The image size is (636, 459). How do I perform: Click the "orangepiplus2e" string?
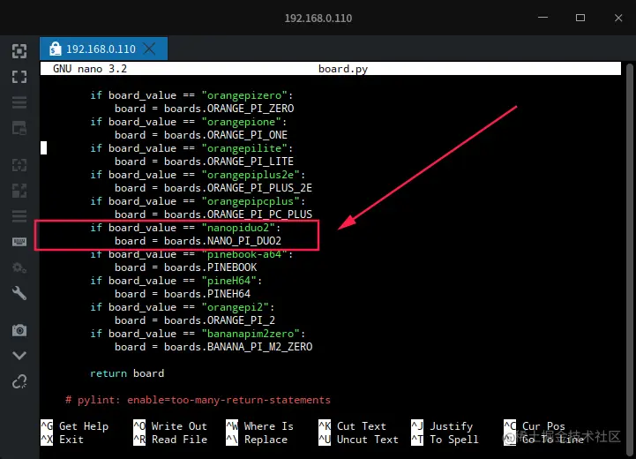[251, 175]
